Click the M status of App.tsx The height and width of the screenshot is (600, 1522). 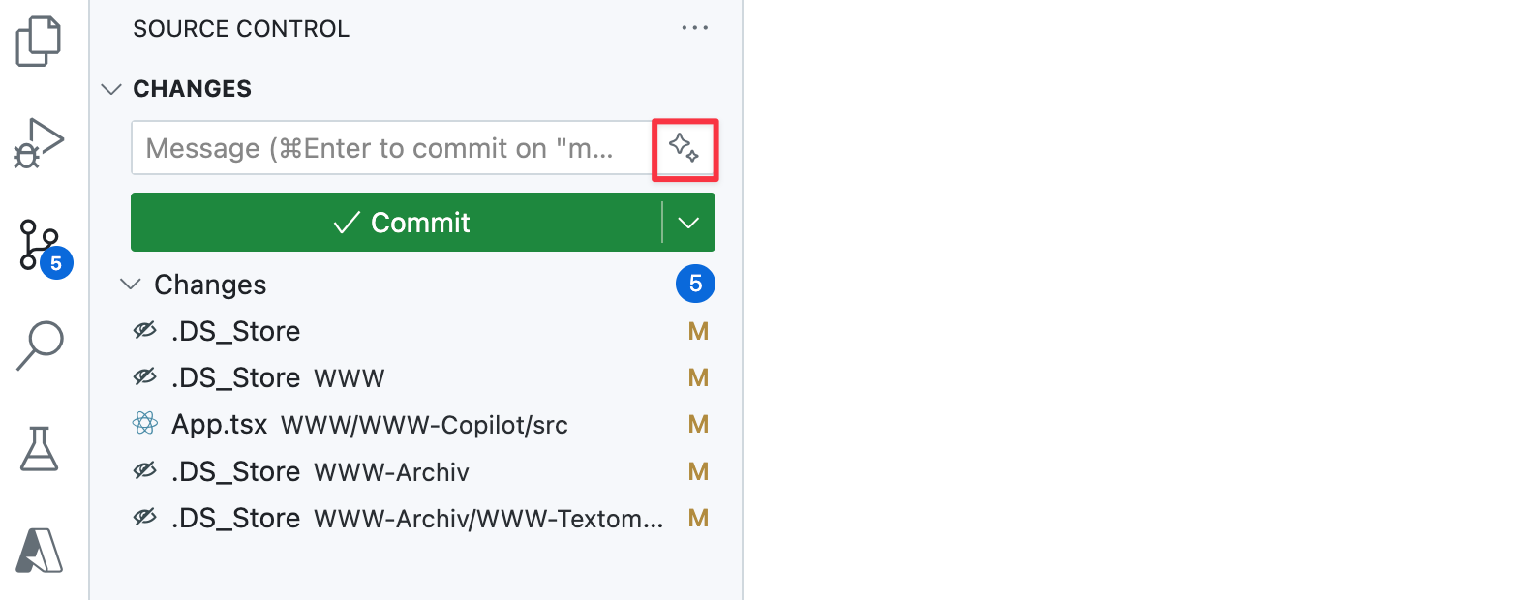(698, 425)
